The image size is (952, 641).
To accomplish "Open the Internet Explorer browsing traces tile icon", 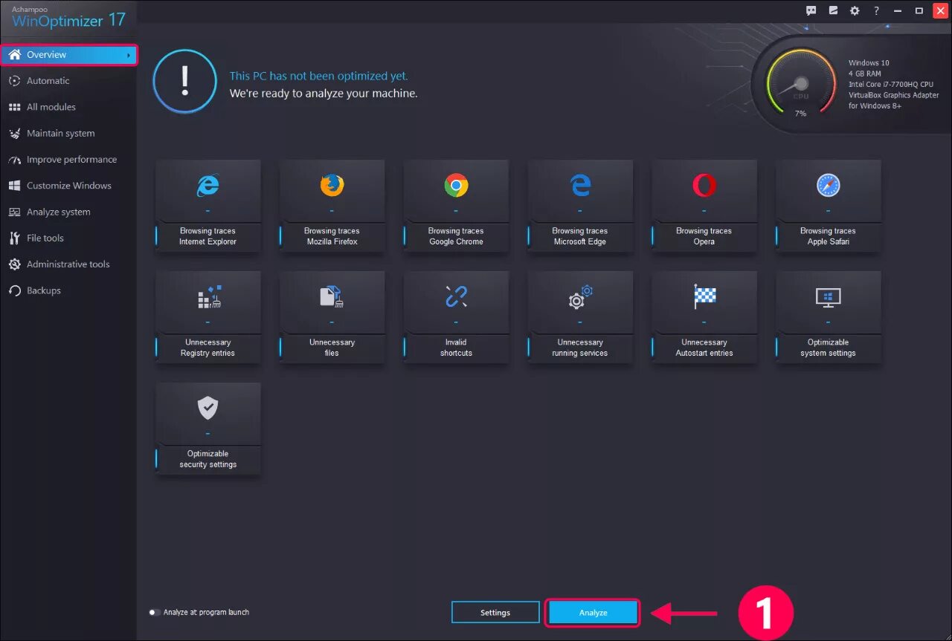I will pos(208,185).
